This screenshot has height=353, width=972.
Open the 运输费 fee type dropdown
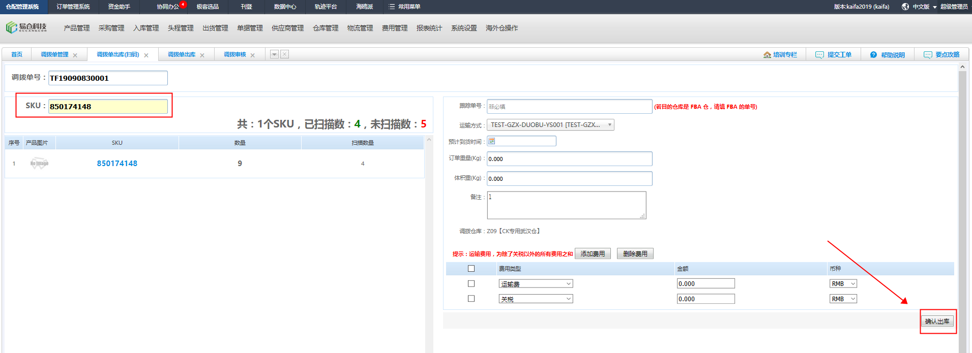click(536, 284)
